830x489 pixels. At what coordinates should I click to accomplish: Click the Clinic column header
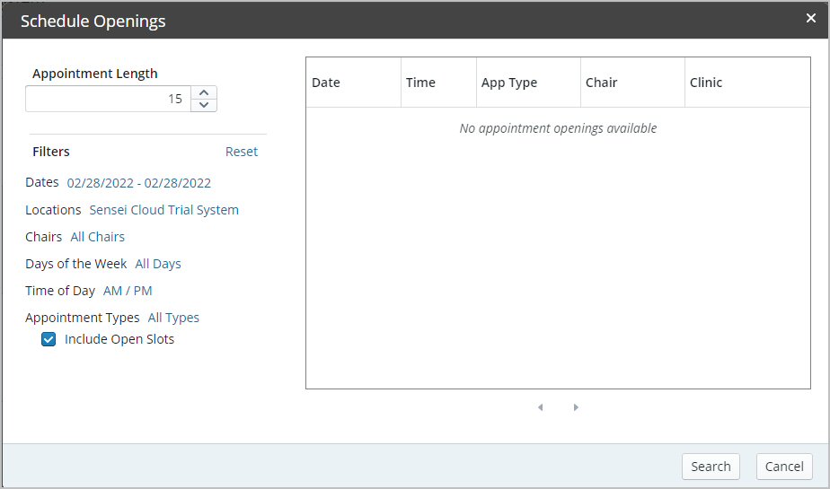pos(706,83)
